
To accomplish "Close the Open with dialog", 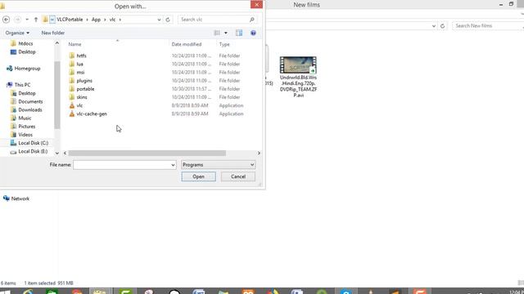I will tap(256, 4).
